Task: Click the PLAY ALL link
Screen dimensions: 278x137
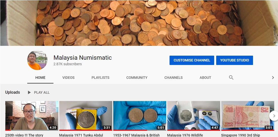Action: pyautogui.click(x=42, y=92)
